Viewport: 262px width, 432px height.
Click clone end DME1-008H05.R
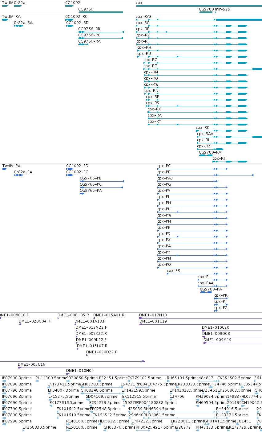pos(73,315)
